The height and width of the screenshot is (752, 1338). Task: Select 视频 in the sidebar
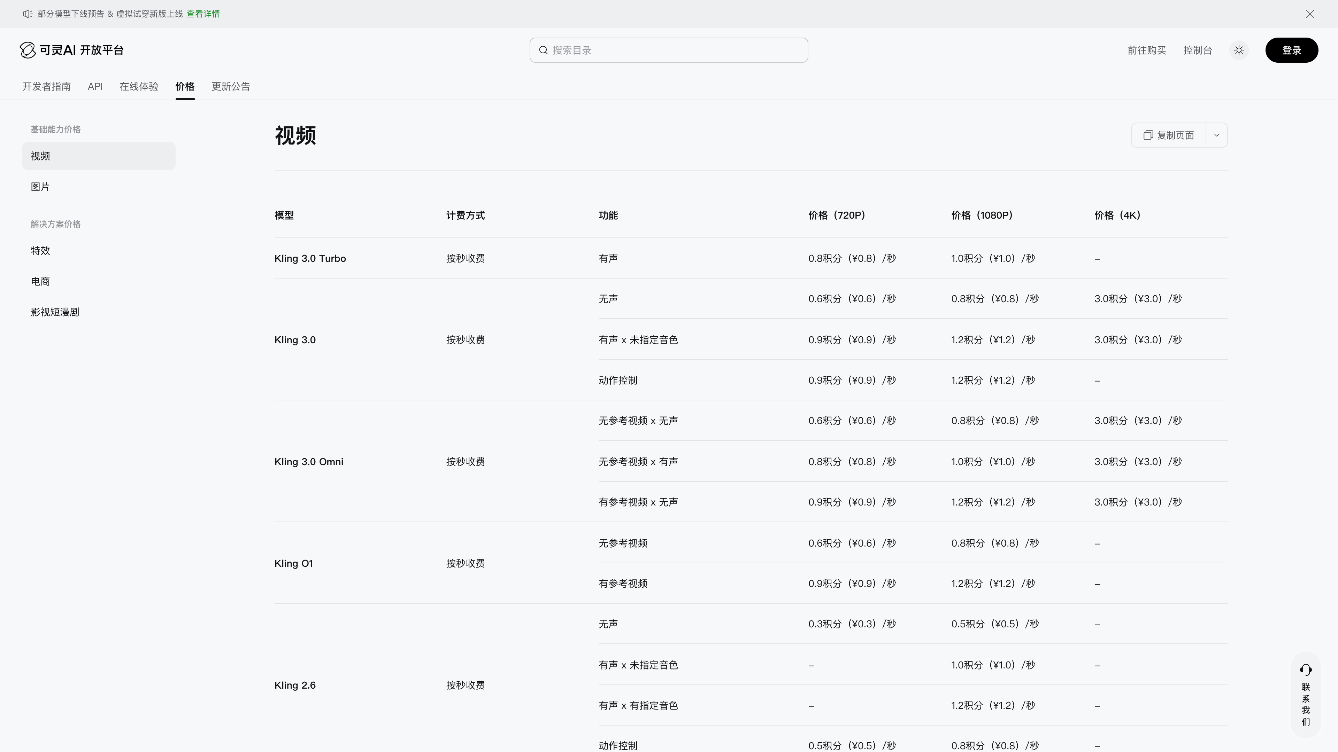[x=99, y=156]
